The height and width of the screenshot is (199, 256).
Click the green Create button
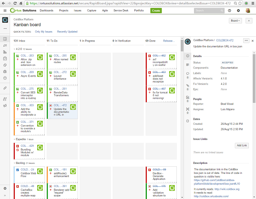click(156, 11)
